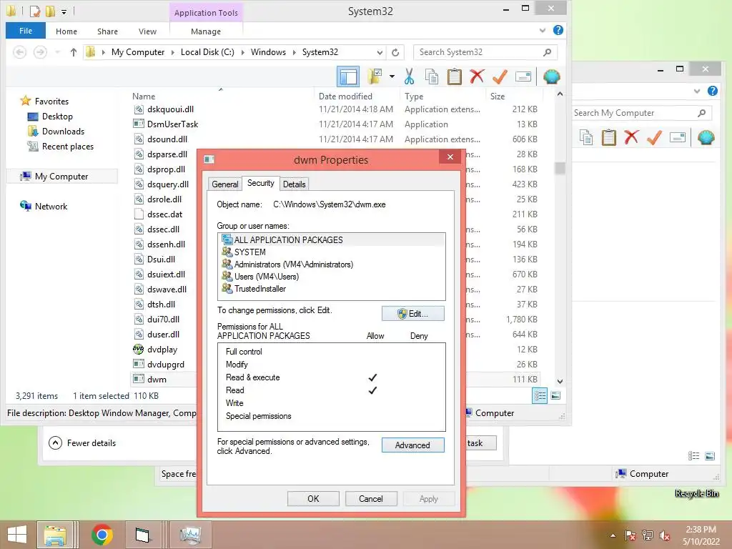732x549 pixels.
Task: Open the Home ribbon tab
Action: 66,31
